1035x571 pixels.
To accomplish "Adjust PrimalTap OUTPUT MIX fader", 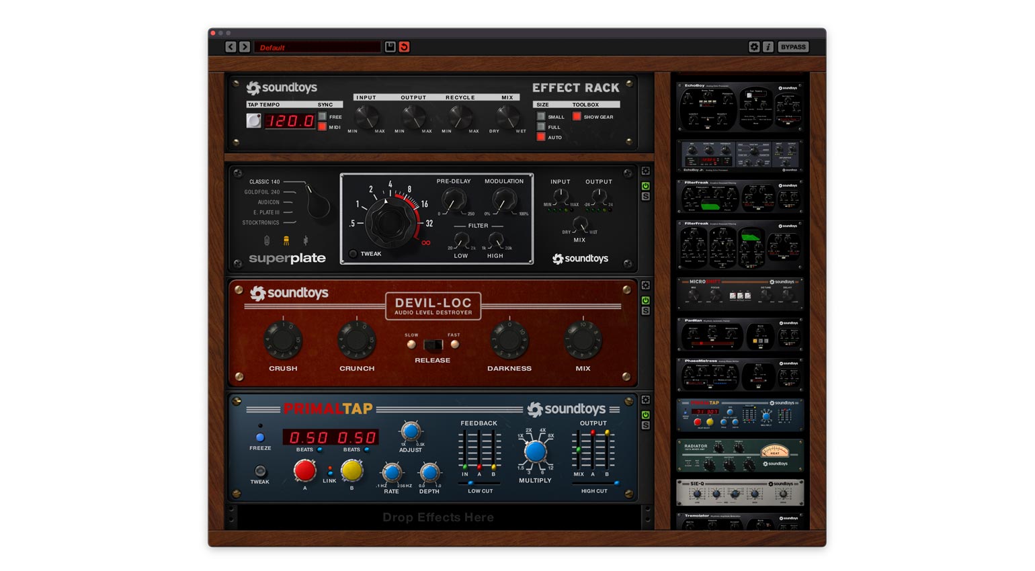I will point(579,449).
